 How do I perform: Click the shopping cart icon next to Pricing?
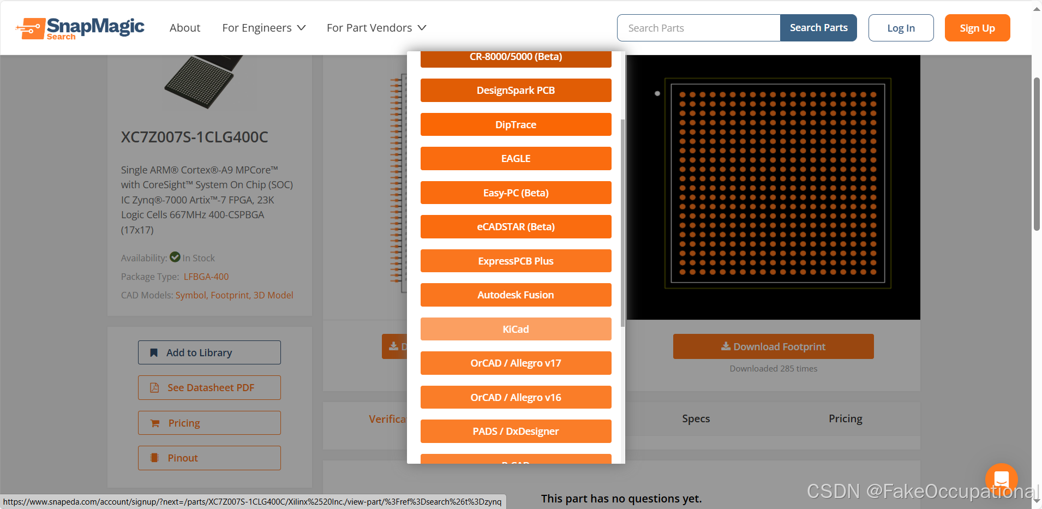click(x=155, y=423)
